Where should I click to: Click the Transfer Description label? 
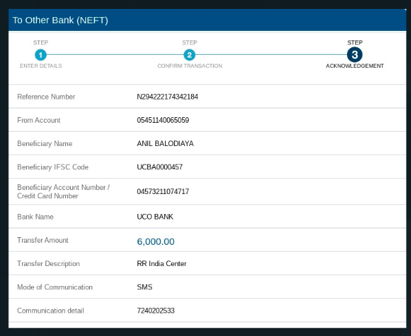pos(49,263)
